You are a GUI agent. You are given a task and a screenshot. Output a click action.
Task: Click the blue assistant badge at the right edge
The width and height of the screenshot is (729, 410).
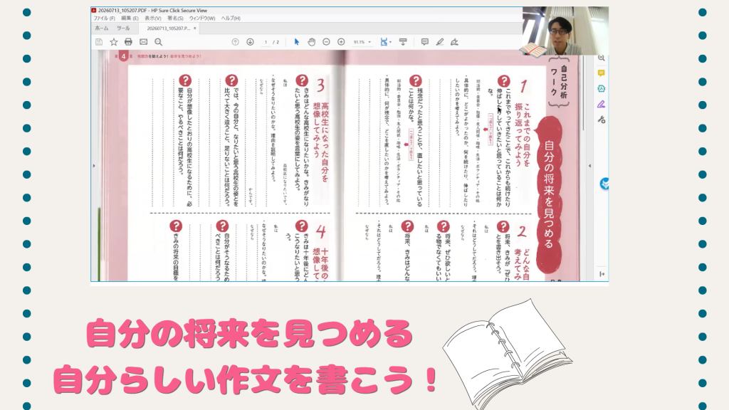604,184
